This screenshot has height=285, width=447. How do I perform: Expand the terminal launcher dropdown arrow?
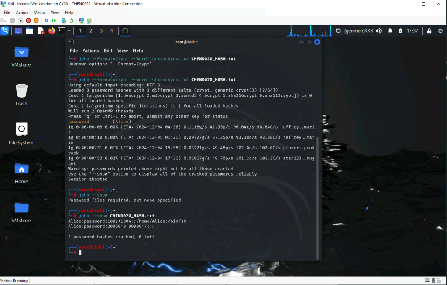coord(69,31)
